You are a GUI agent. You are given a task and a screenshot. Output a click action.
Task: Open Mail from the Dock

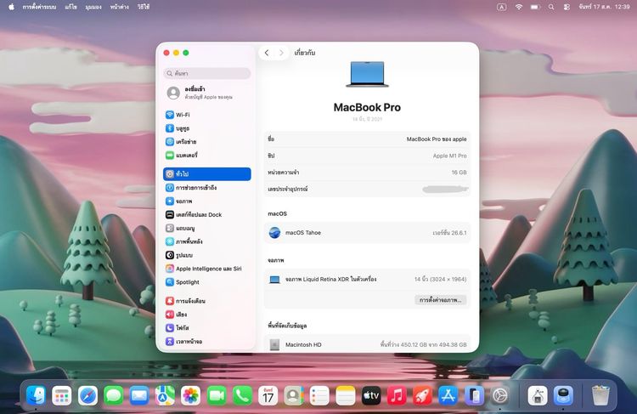(139, 395)
